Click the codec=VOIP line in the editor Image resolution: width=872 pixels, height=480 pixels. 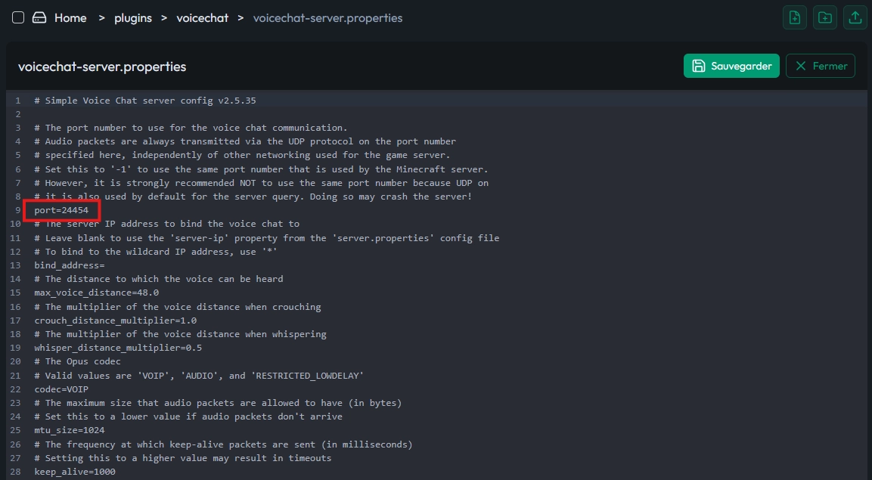coord(61,389)
